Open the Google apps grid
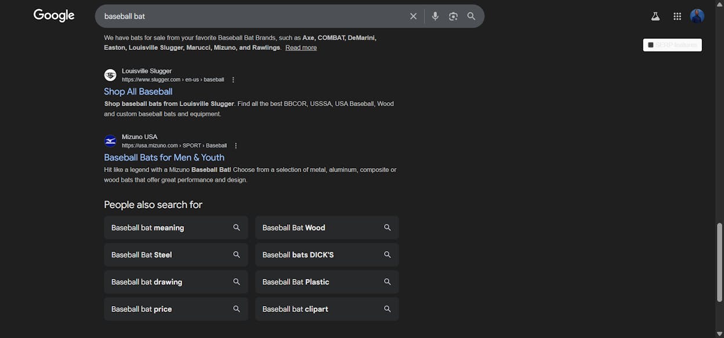The height and width of the screenshot is (338, 724). click(677, 16)
